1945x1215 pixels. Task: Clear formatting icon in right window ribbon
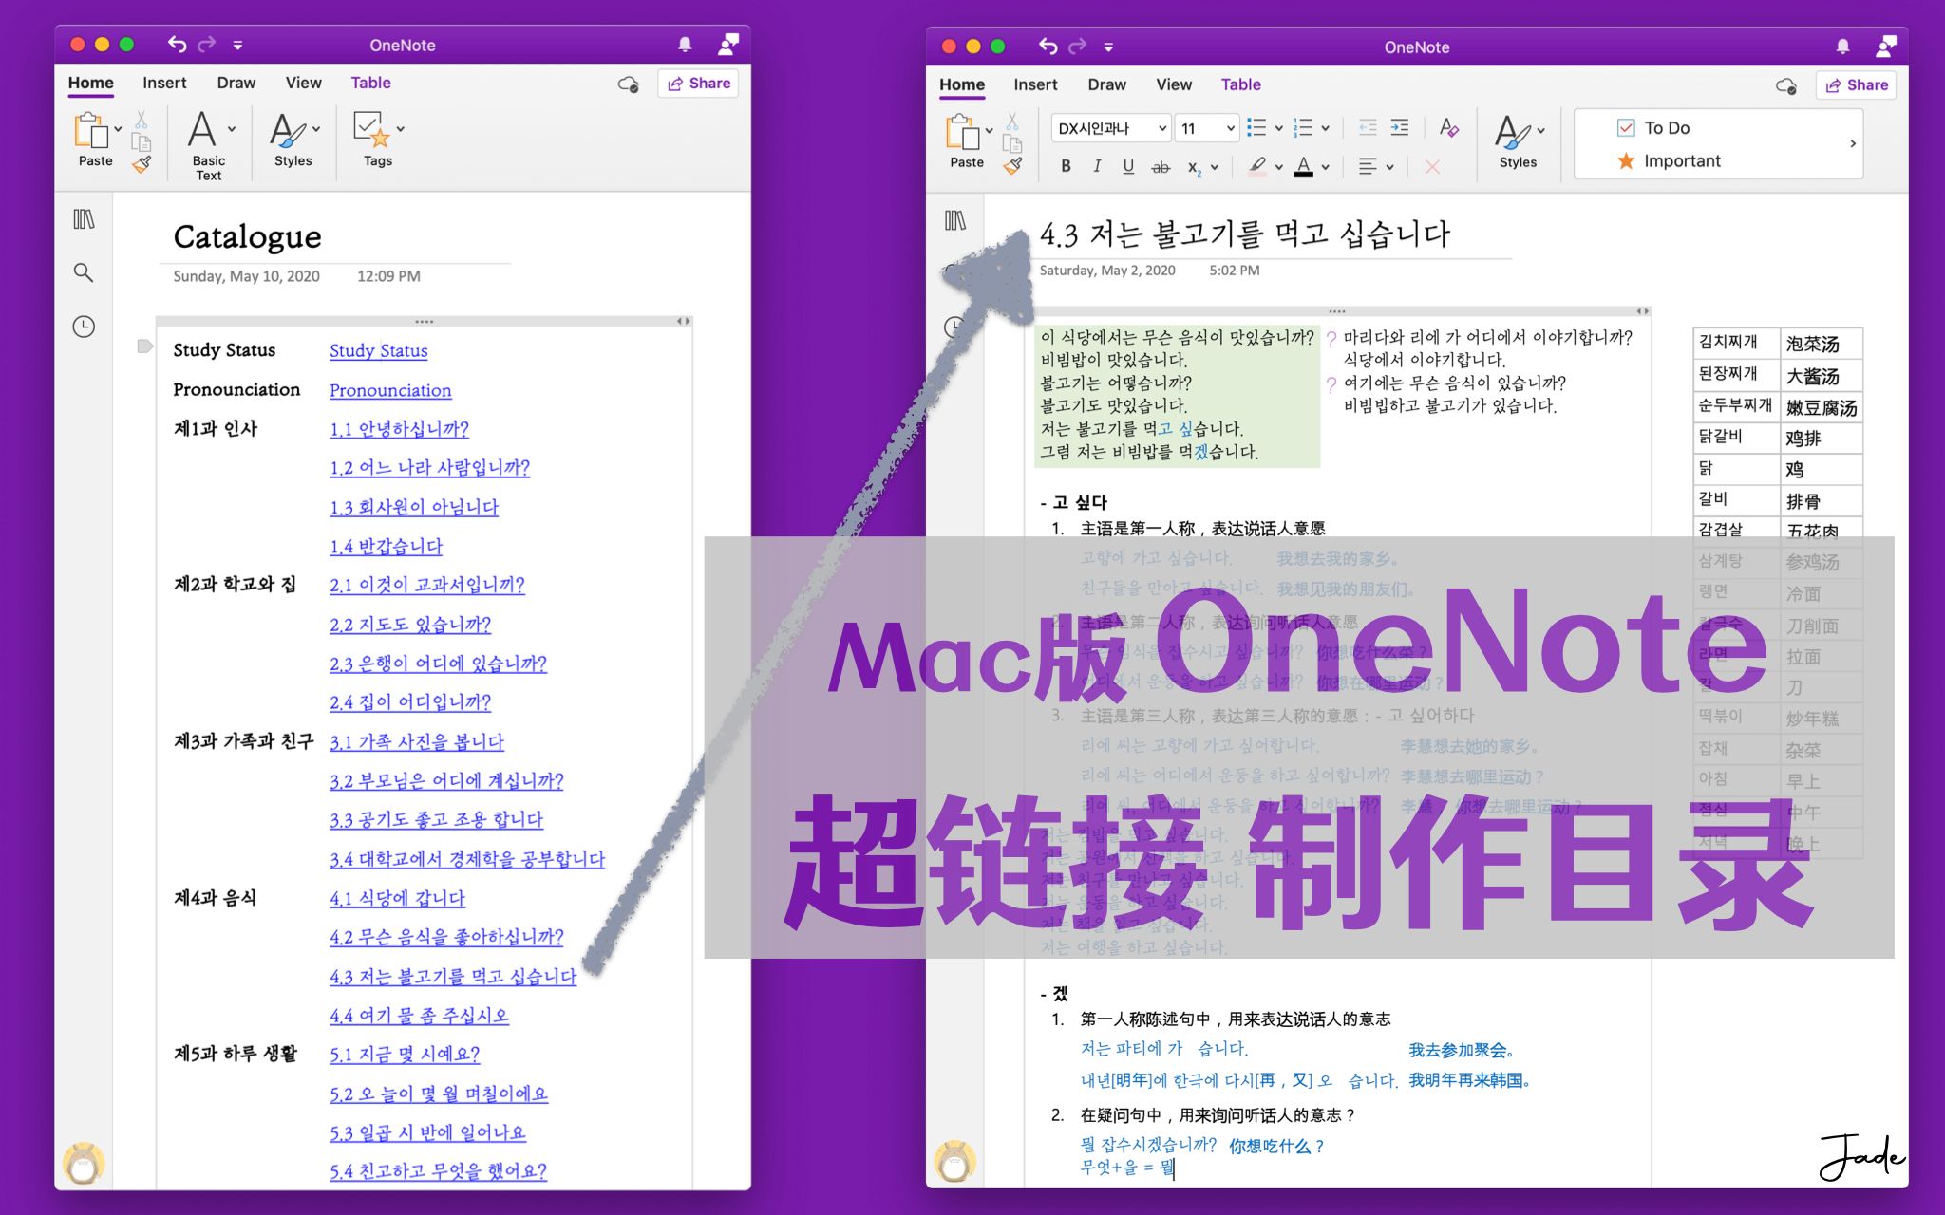pos(1448,128)
